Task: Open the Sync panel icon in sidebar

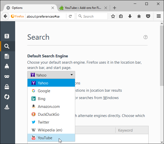Action: point(7,97)
